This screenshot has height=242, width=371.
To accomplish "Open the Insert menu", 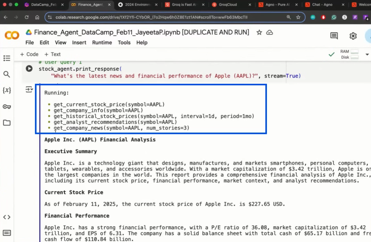I will [79, 43].
